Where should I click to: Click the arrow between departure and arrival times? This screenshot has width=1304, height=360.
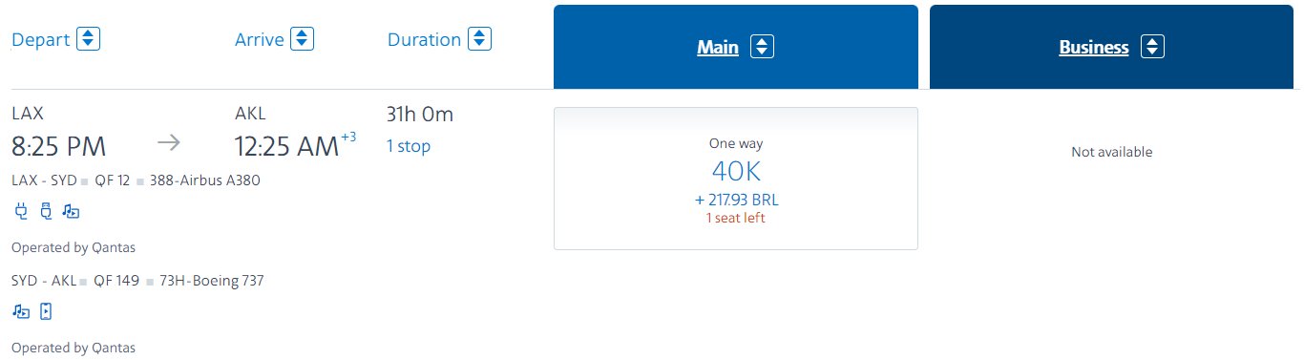pos(168,143)
